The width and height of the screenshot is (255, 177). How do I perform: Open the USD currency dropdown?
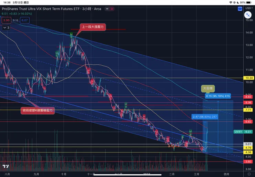tap(249, 8)
